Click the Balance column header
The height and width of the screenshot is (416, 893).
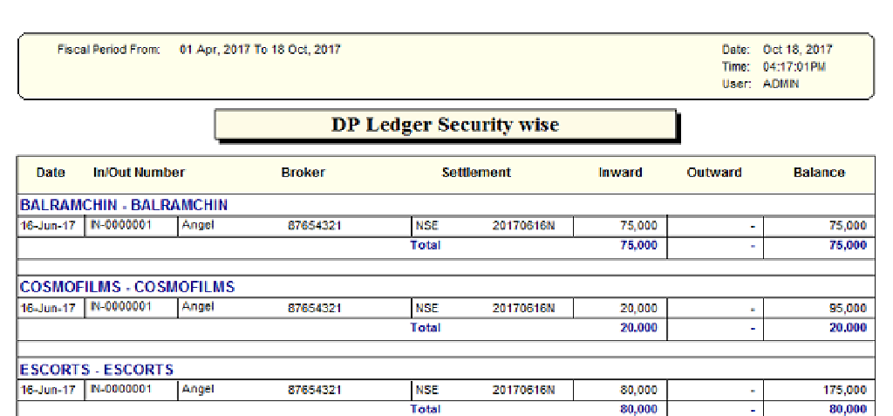coord(819,173)
